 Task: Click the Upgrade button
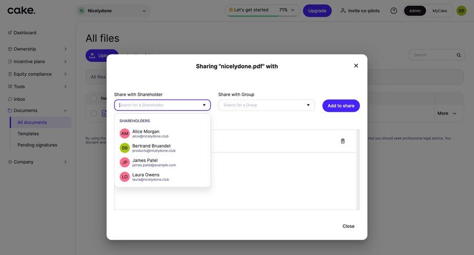pyautogui.click(x=317, y=11)
